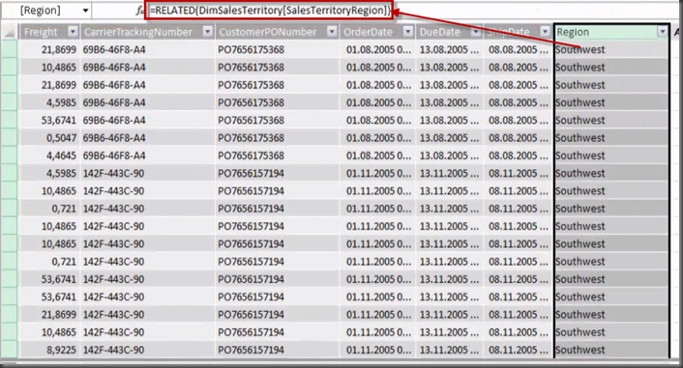Click into the RELATED formula bar field
Screen dimensions: 683x368
tap(269, 11)
